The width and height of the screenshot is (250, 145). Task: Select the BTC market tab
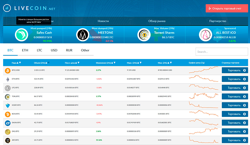click(10, 50)
